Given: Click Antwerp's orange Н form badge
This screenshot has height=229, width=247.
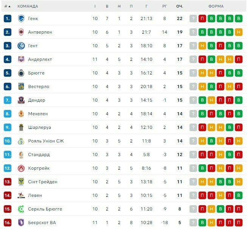Looking at the screenshot, I should point(238,32).
